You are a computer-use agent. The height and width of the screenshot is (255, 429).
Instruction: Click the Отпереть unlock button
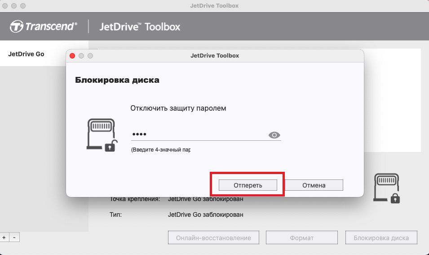click(248, 185)
